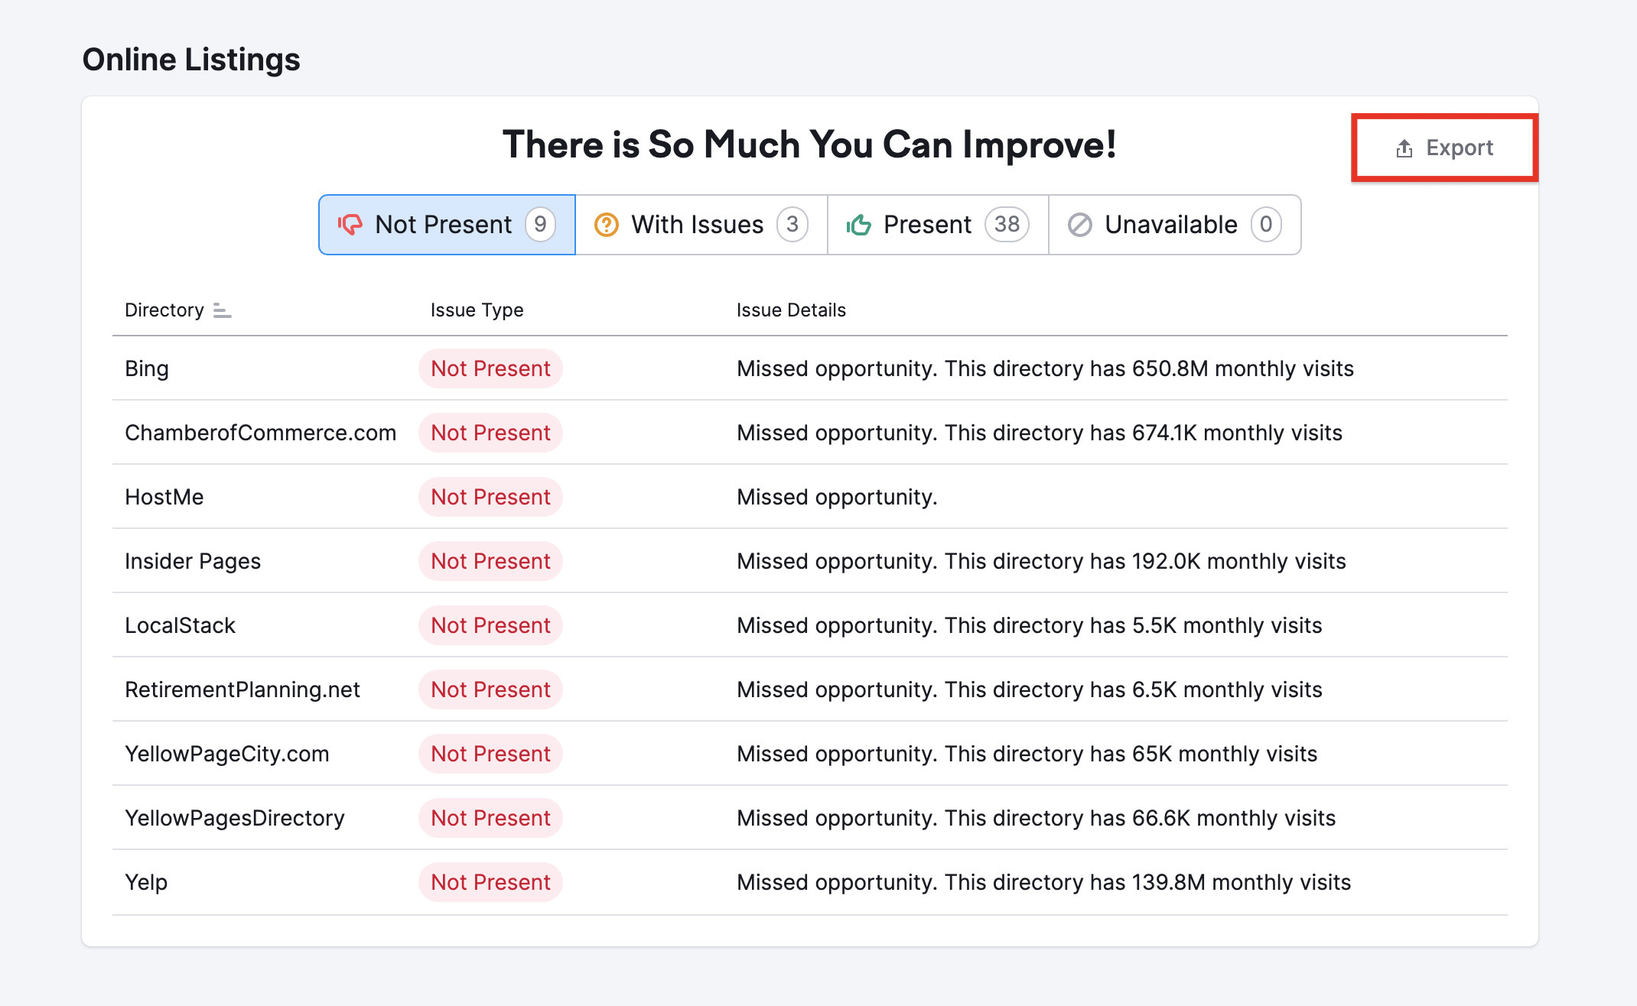Click the Online Listings page title
The height and width of the screenshot is (1006, 1637).
[x=191, y=60]
